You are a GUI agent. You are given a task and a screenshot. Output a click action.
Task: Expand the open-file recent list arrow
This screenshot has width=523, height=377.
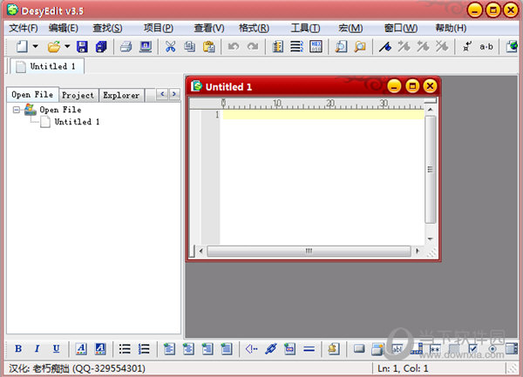pyautogui.click(x=67, y=46)
